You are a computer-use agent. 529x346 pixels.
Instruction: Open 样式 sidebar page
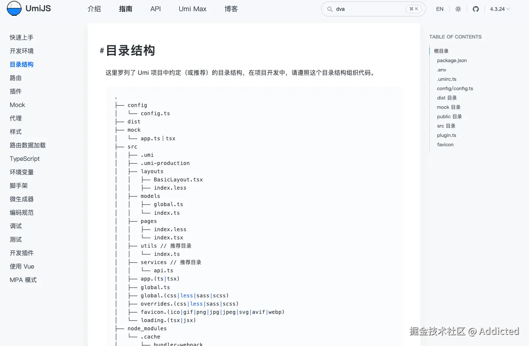[16, 132]
